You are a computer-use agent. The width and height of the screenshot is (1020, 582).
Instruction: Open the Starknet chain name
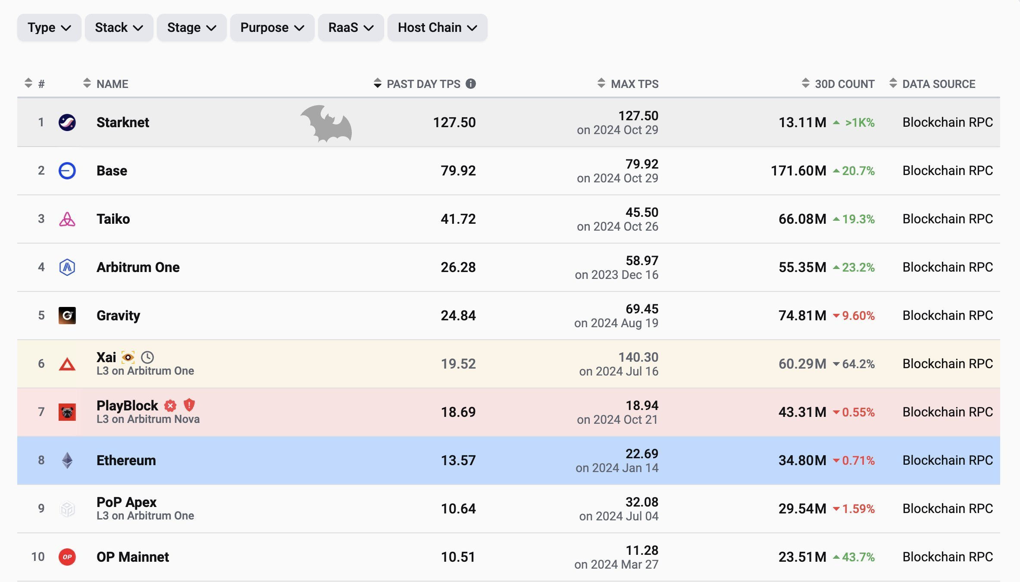coord(123,122)
